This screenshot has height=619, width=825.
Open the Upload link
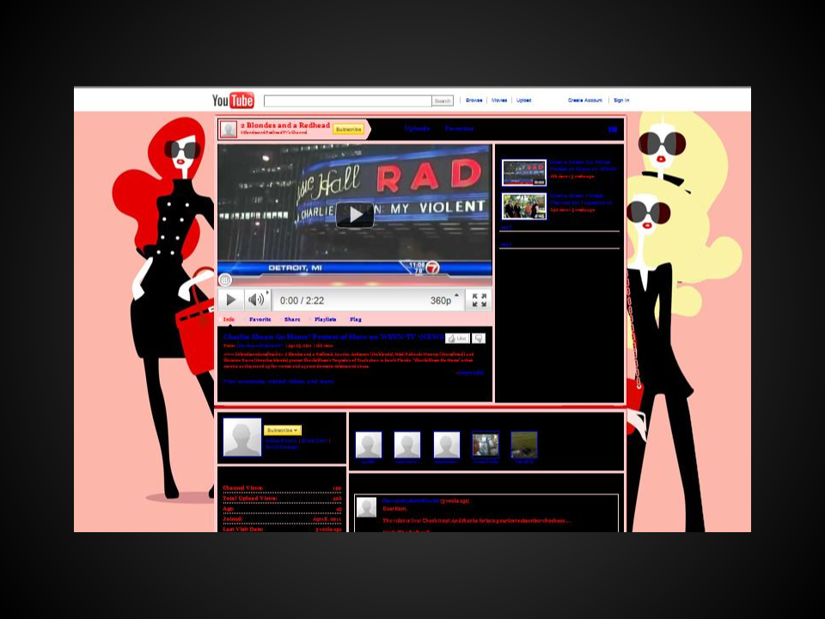(523, 100)
